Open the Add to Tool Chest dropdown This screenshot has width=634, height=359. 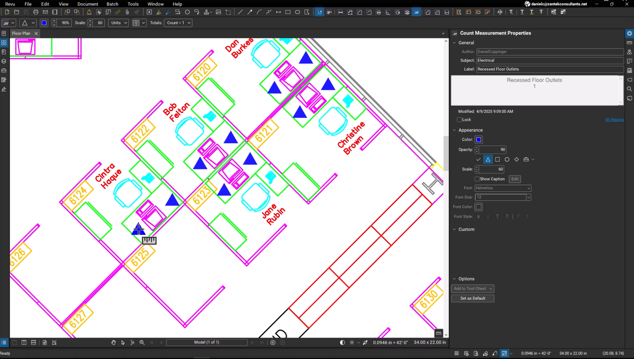coord(472,289)
